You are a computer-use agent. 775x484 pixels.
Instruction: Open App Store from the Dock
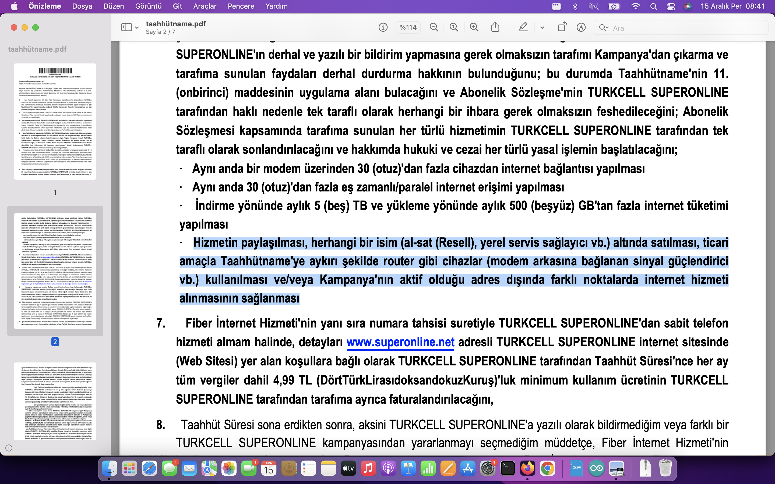tap(468, 468)
